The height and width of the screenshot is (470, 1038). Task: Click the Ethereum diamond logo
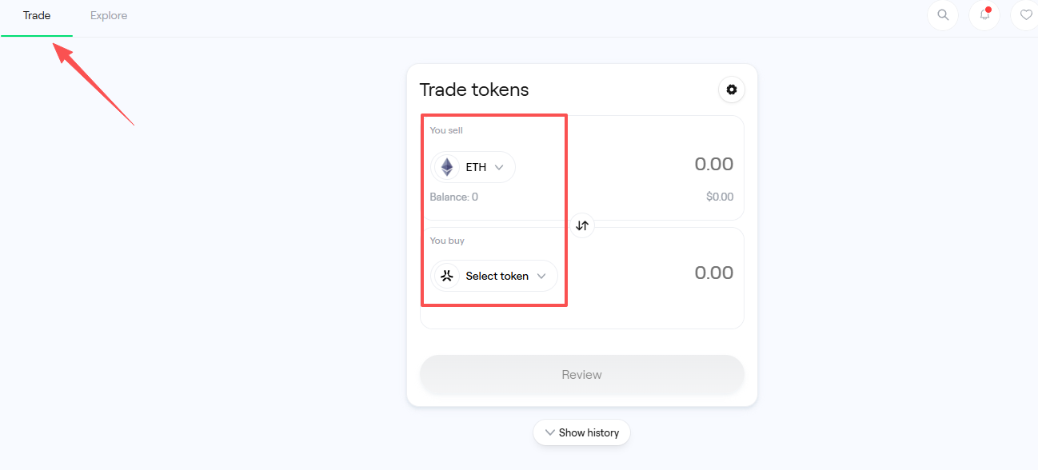pos(447,167)
